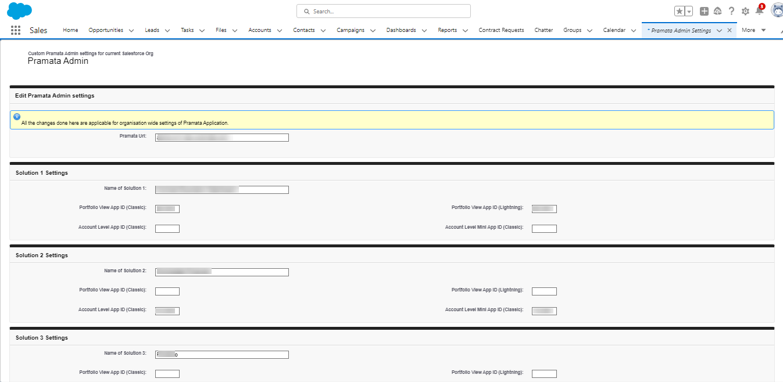This screenshot has height=382, width=783.
Task: Click Solution 2 Portfolio View App ID (Classic) field
Action: coord(167,291)
